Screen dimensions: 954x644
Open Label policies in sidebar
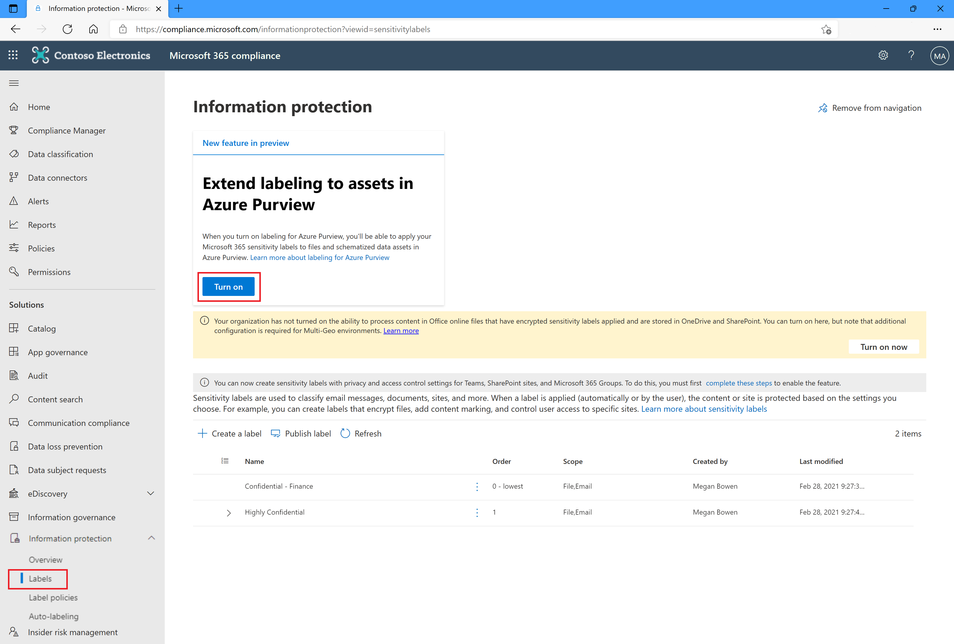click(x=53, y=598)
